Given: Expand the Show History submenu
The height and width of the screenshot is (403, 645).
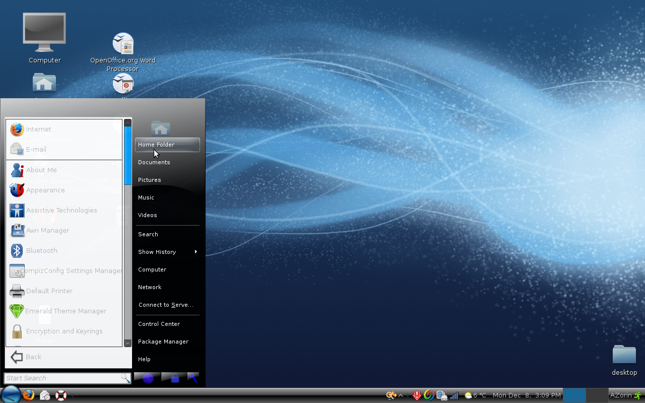Looking at the screenshot, I should click(157, 251).
